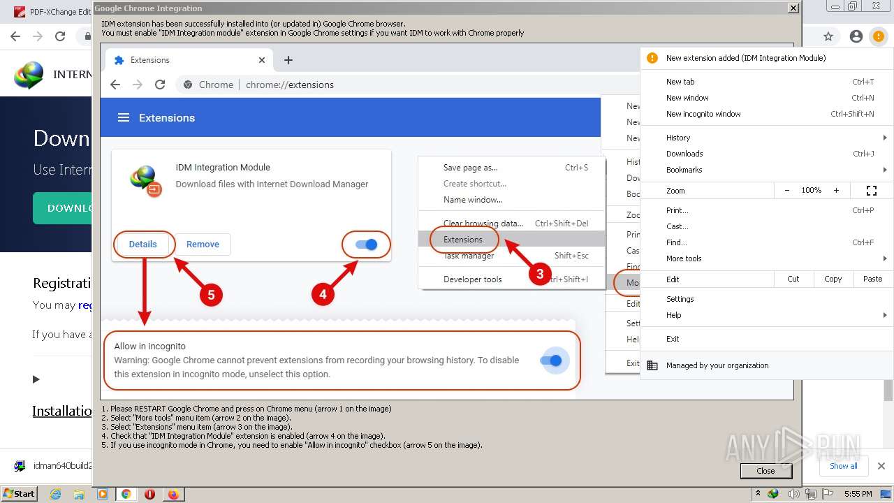Open Opera from the taskbar
Viewport: 894px width, 503px height.
[149, 494]
